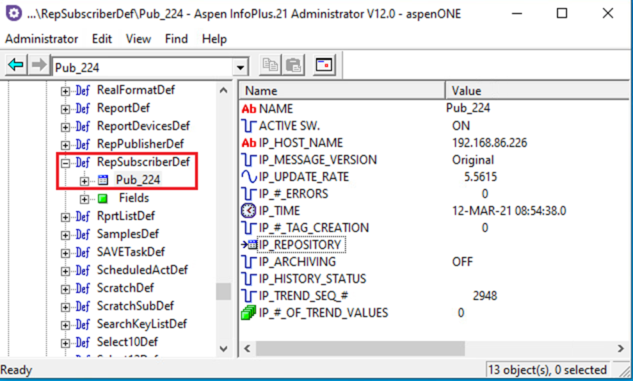Open the Pub_224 address dropdown arrow
Image resolution: width=633 pixels, height=381 pixels.
pos(241,67)
